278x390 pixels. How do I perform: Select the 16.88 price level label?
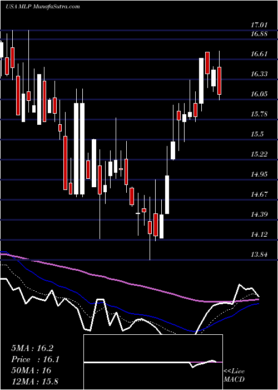(259, 34)
